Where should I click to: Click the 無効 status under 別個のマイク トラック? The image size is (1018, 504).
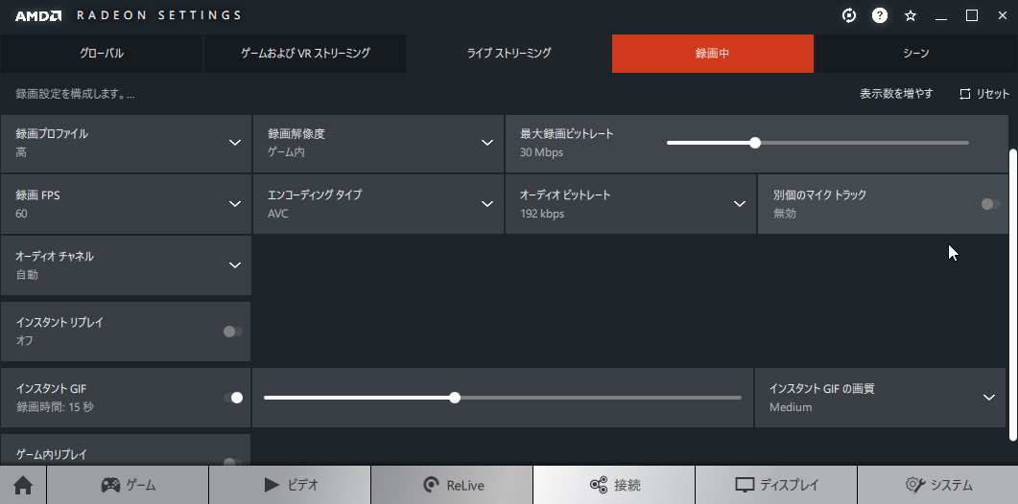[x=784, y=214]
